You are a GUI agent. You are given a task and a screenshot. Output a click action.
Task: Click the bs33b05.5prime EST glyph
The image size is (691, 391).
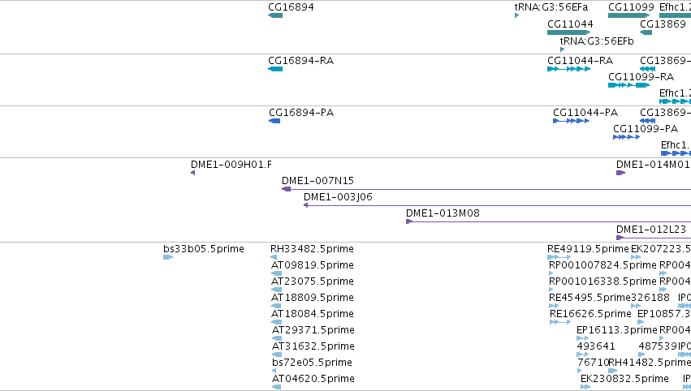[x=168, y=257]
